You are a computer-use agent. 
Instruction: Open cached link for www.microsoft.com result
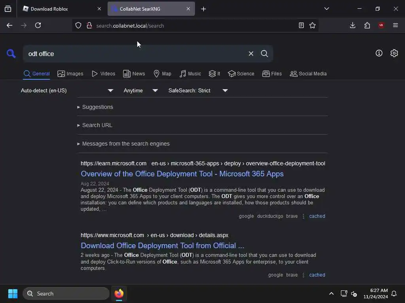tap(317, 275)
